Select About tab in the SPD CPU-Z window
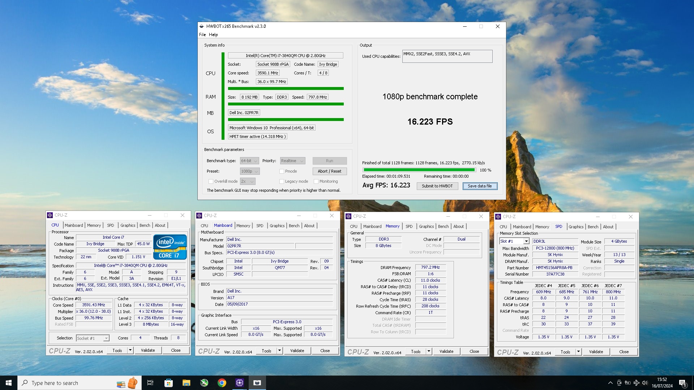The image size is (694, 390). pos(608,227)
